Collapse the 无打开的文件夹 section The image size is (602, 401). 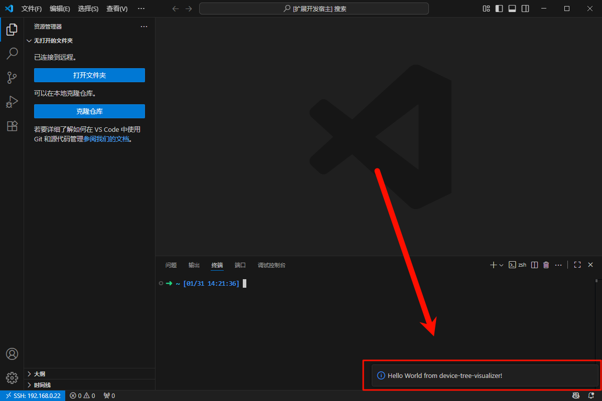pos(89,41)
